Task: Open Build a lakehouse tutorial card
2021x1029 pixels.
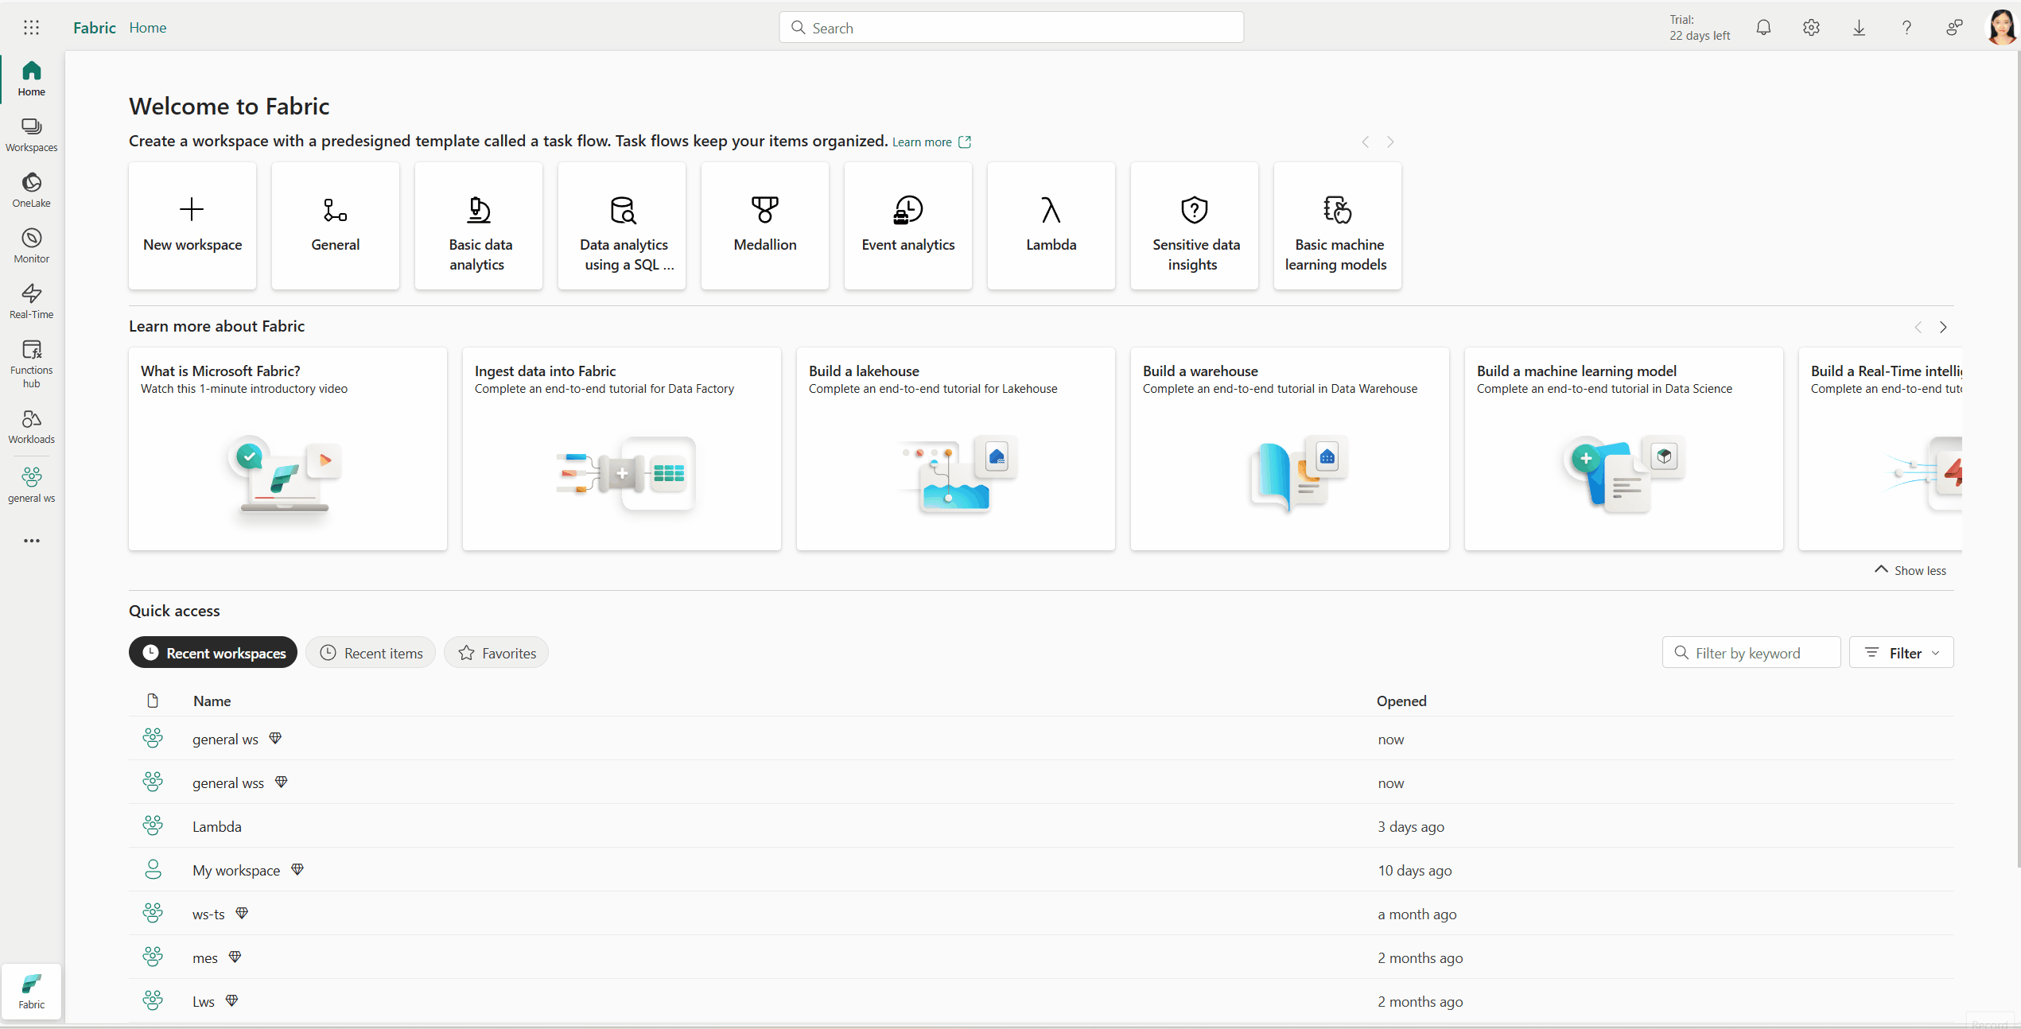Action: point(955,448)
